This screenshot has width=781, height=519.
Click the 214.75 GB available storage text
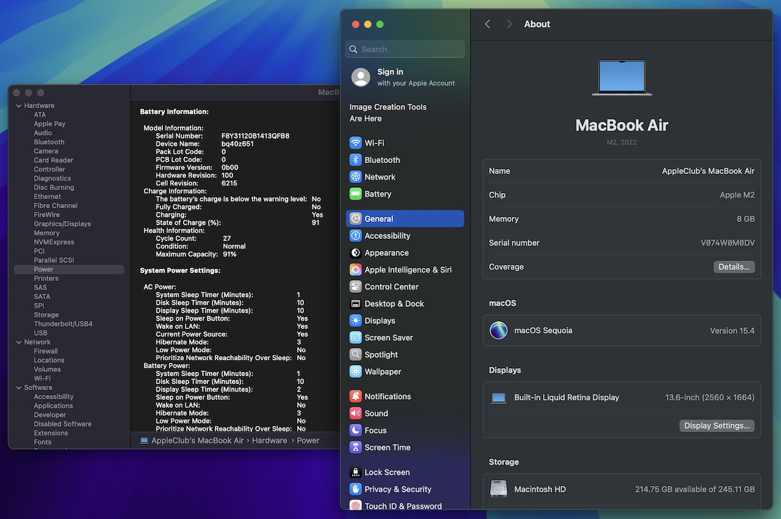[x=695, y=490]
